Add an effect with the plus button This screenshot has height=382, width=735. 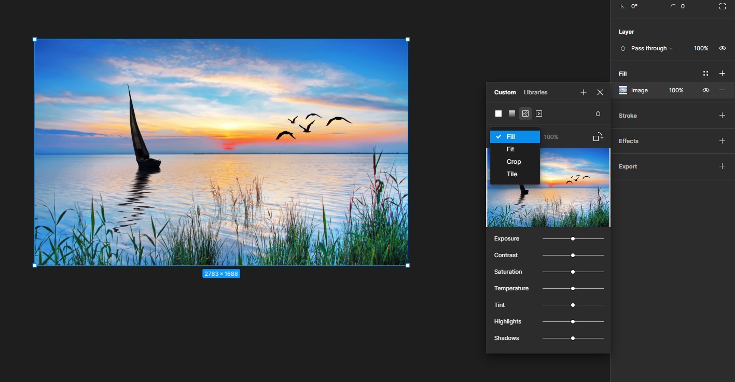[x=722, y=141]
